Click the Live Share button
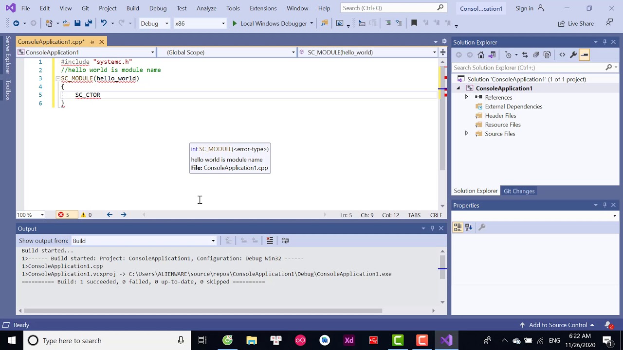 (576, 23)
